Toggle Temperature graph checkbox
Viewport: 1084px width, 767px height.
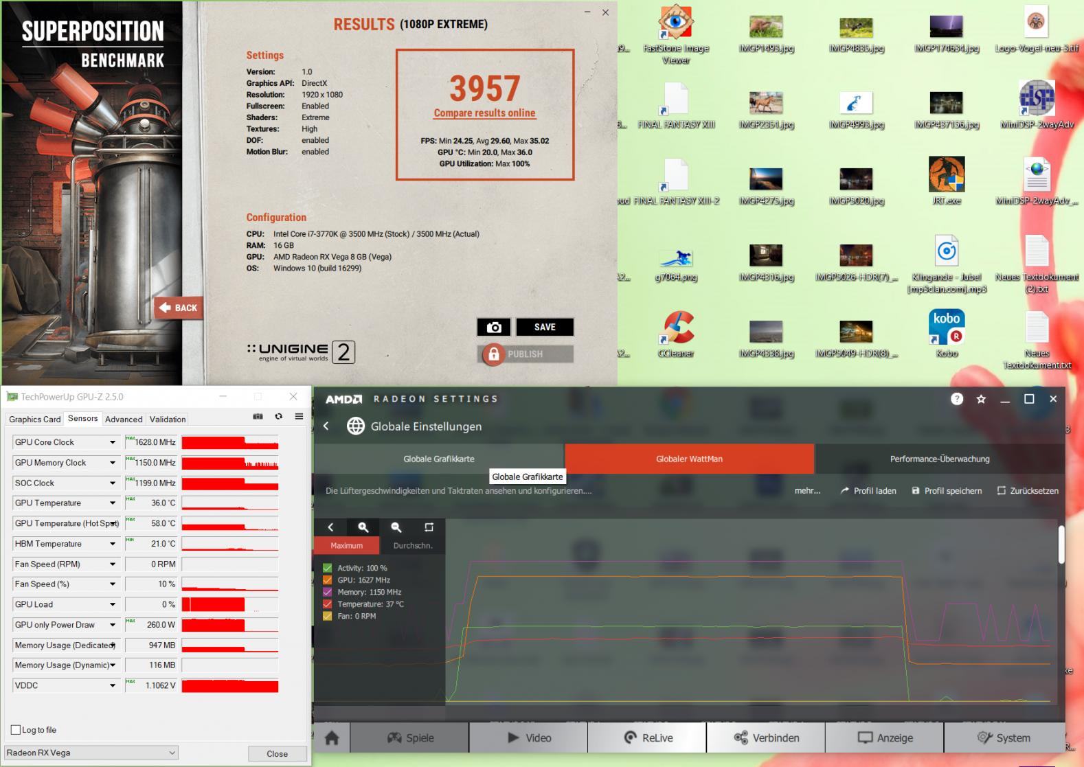pyautogui.click(x=328, y=604)
